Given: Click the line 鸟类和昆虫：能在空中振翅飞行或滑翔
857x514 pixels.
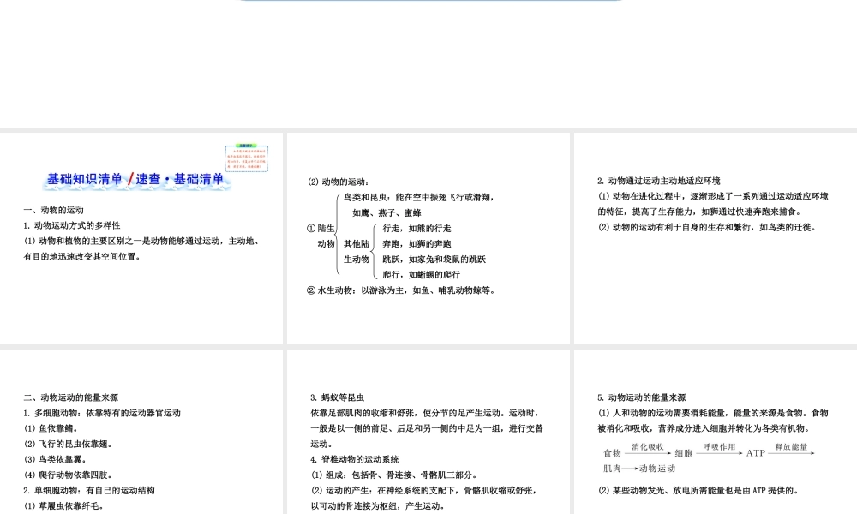Looking at the screenshot, I should (x=419, y=197).
